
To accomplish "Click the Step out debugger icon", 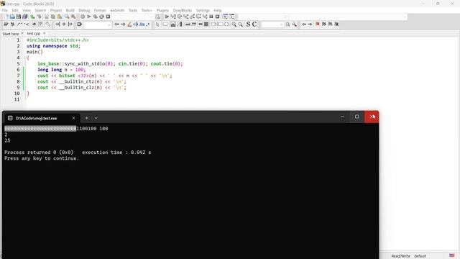I will [193, 17].
